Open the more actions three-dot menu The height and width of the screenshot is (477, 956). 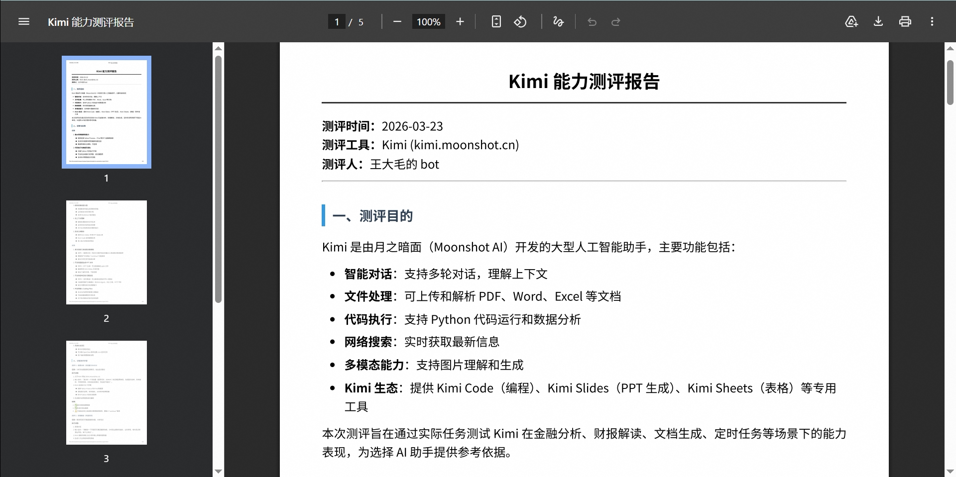pyautogui.click(x=932, y=22)
